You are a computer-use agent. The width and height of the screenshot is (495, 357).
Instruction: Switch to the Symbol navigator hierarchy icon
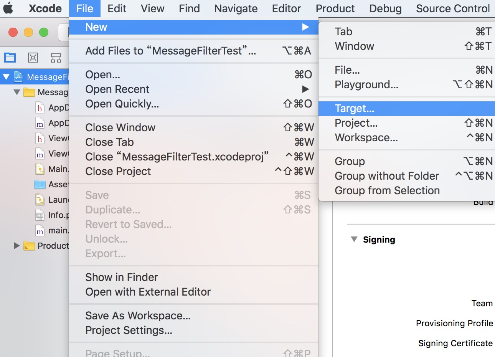56,58
